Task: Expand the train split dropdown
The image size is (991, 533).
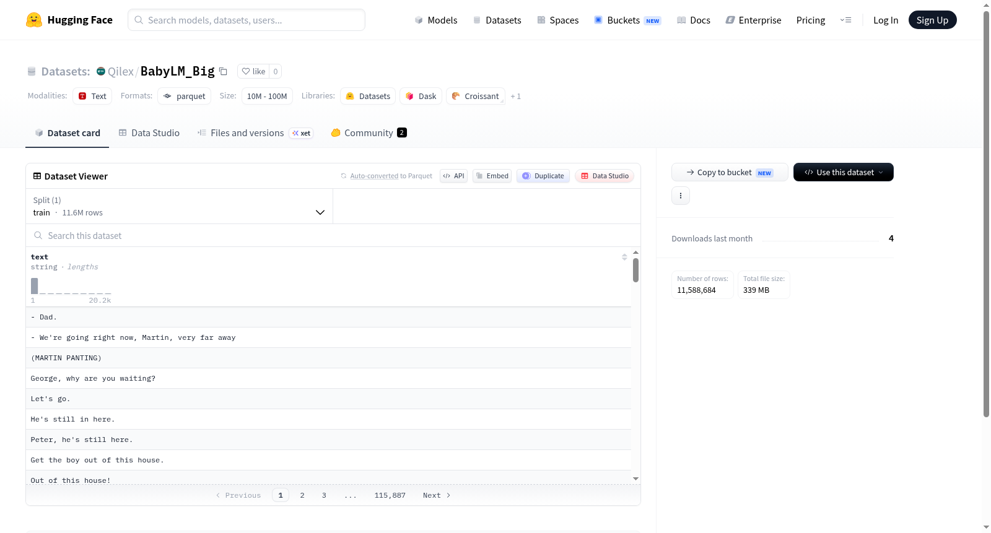Action: [179, 206]
